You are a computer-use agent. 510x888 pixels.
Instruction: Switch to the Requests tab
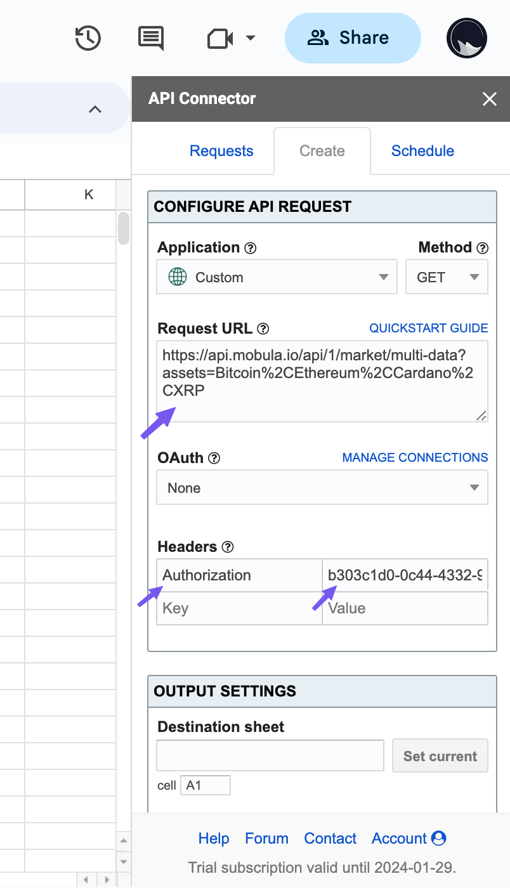pyautogui.click(x=221, y=151)
